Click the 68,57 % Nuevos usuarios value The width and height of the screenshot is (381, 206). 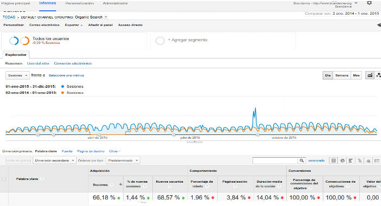(168, 197)
